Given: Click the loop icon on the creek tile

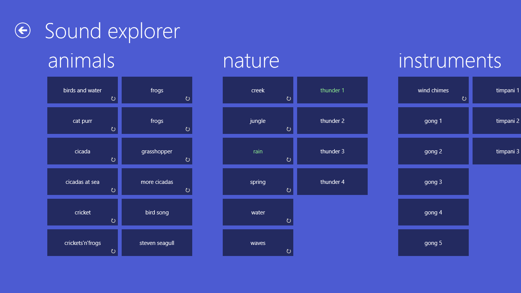Looking at the screenshot, I should tap(289, 99).
